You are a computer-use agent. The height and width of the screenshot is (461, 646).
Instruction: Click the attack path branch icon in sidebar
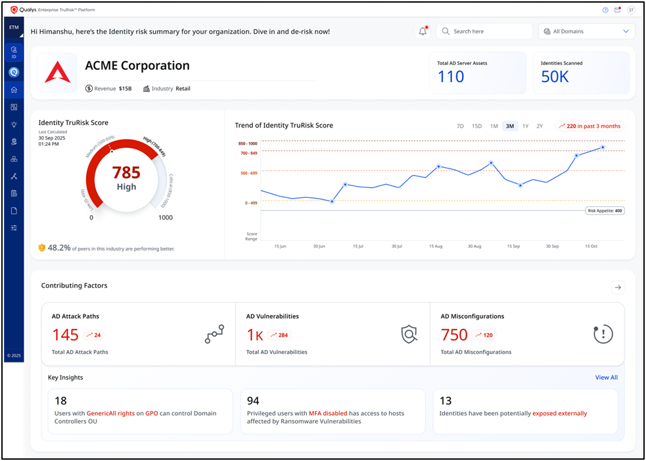tap(14, 176)
